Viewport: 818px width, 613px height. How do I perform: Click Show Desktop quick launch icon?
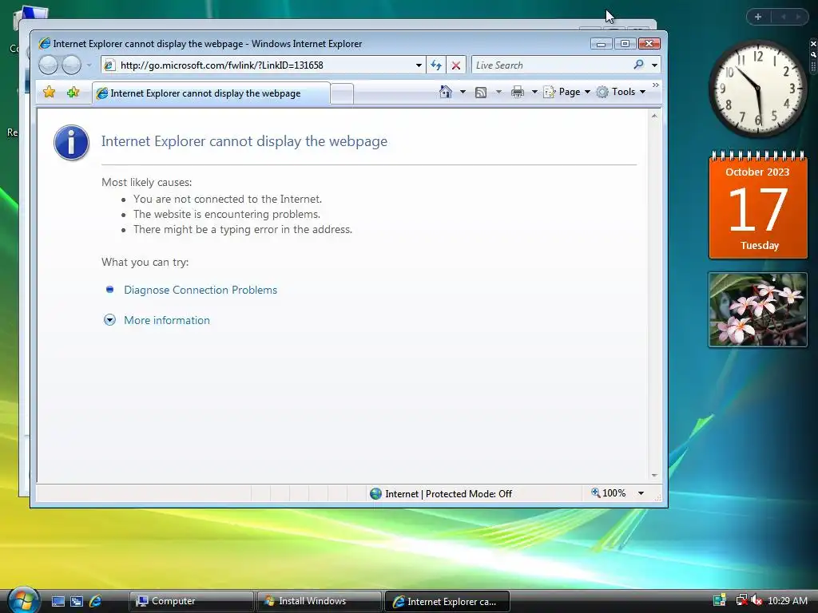click(x=58, y=602)
